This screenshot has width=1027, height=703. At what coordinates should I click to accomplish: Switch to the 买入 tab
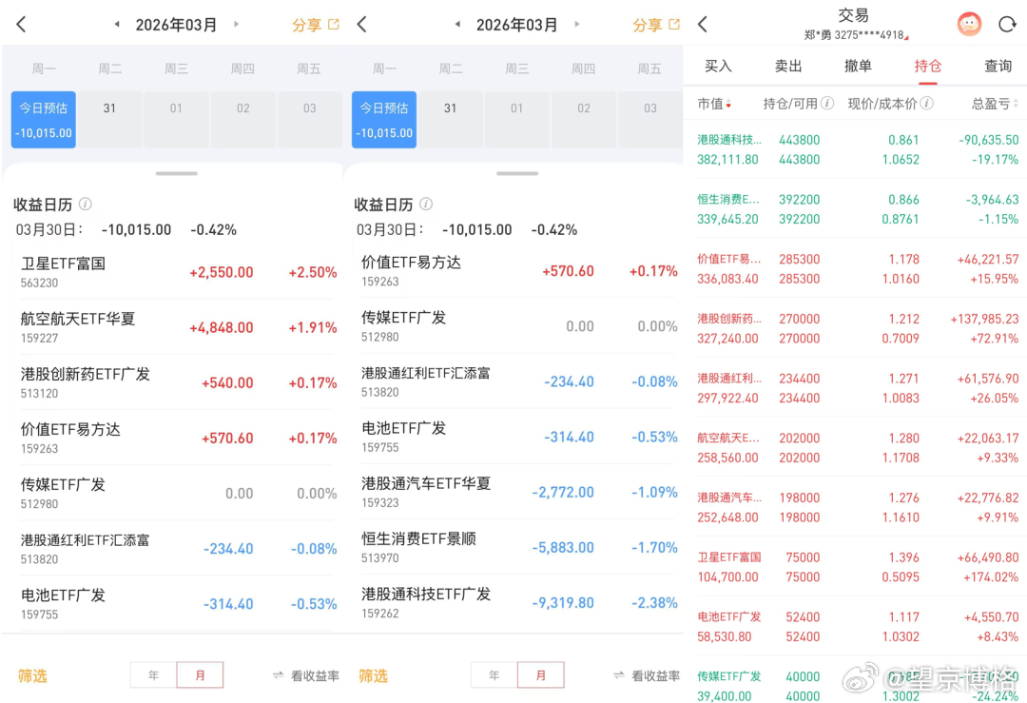718,66
